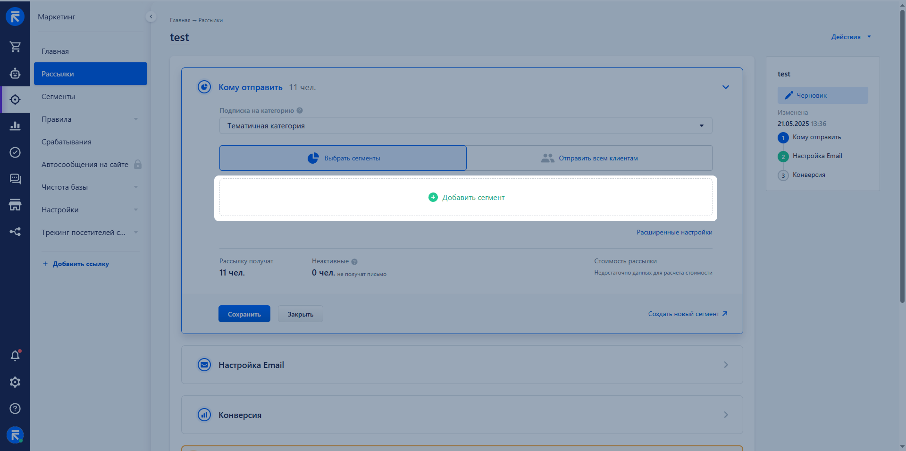The image size is (906, 451).
Task: Open Срабатывания menu item
Action: coord(67,142)
